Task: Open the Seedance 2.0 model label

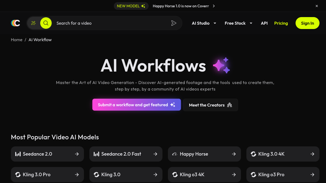Action: click(37, 154)
